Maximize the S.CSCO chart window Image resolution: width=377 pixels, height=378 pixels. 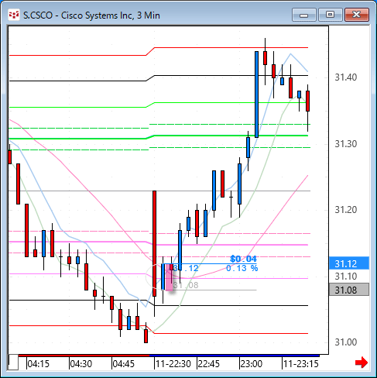point(331,15)
